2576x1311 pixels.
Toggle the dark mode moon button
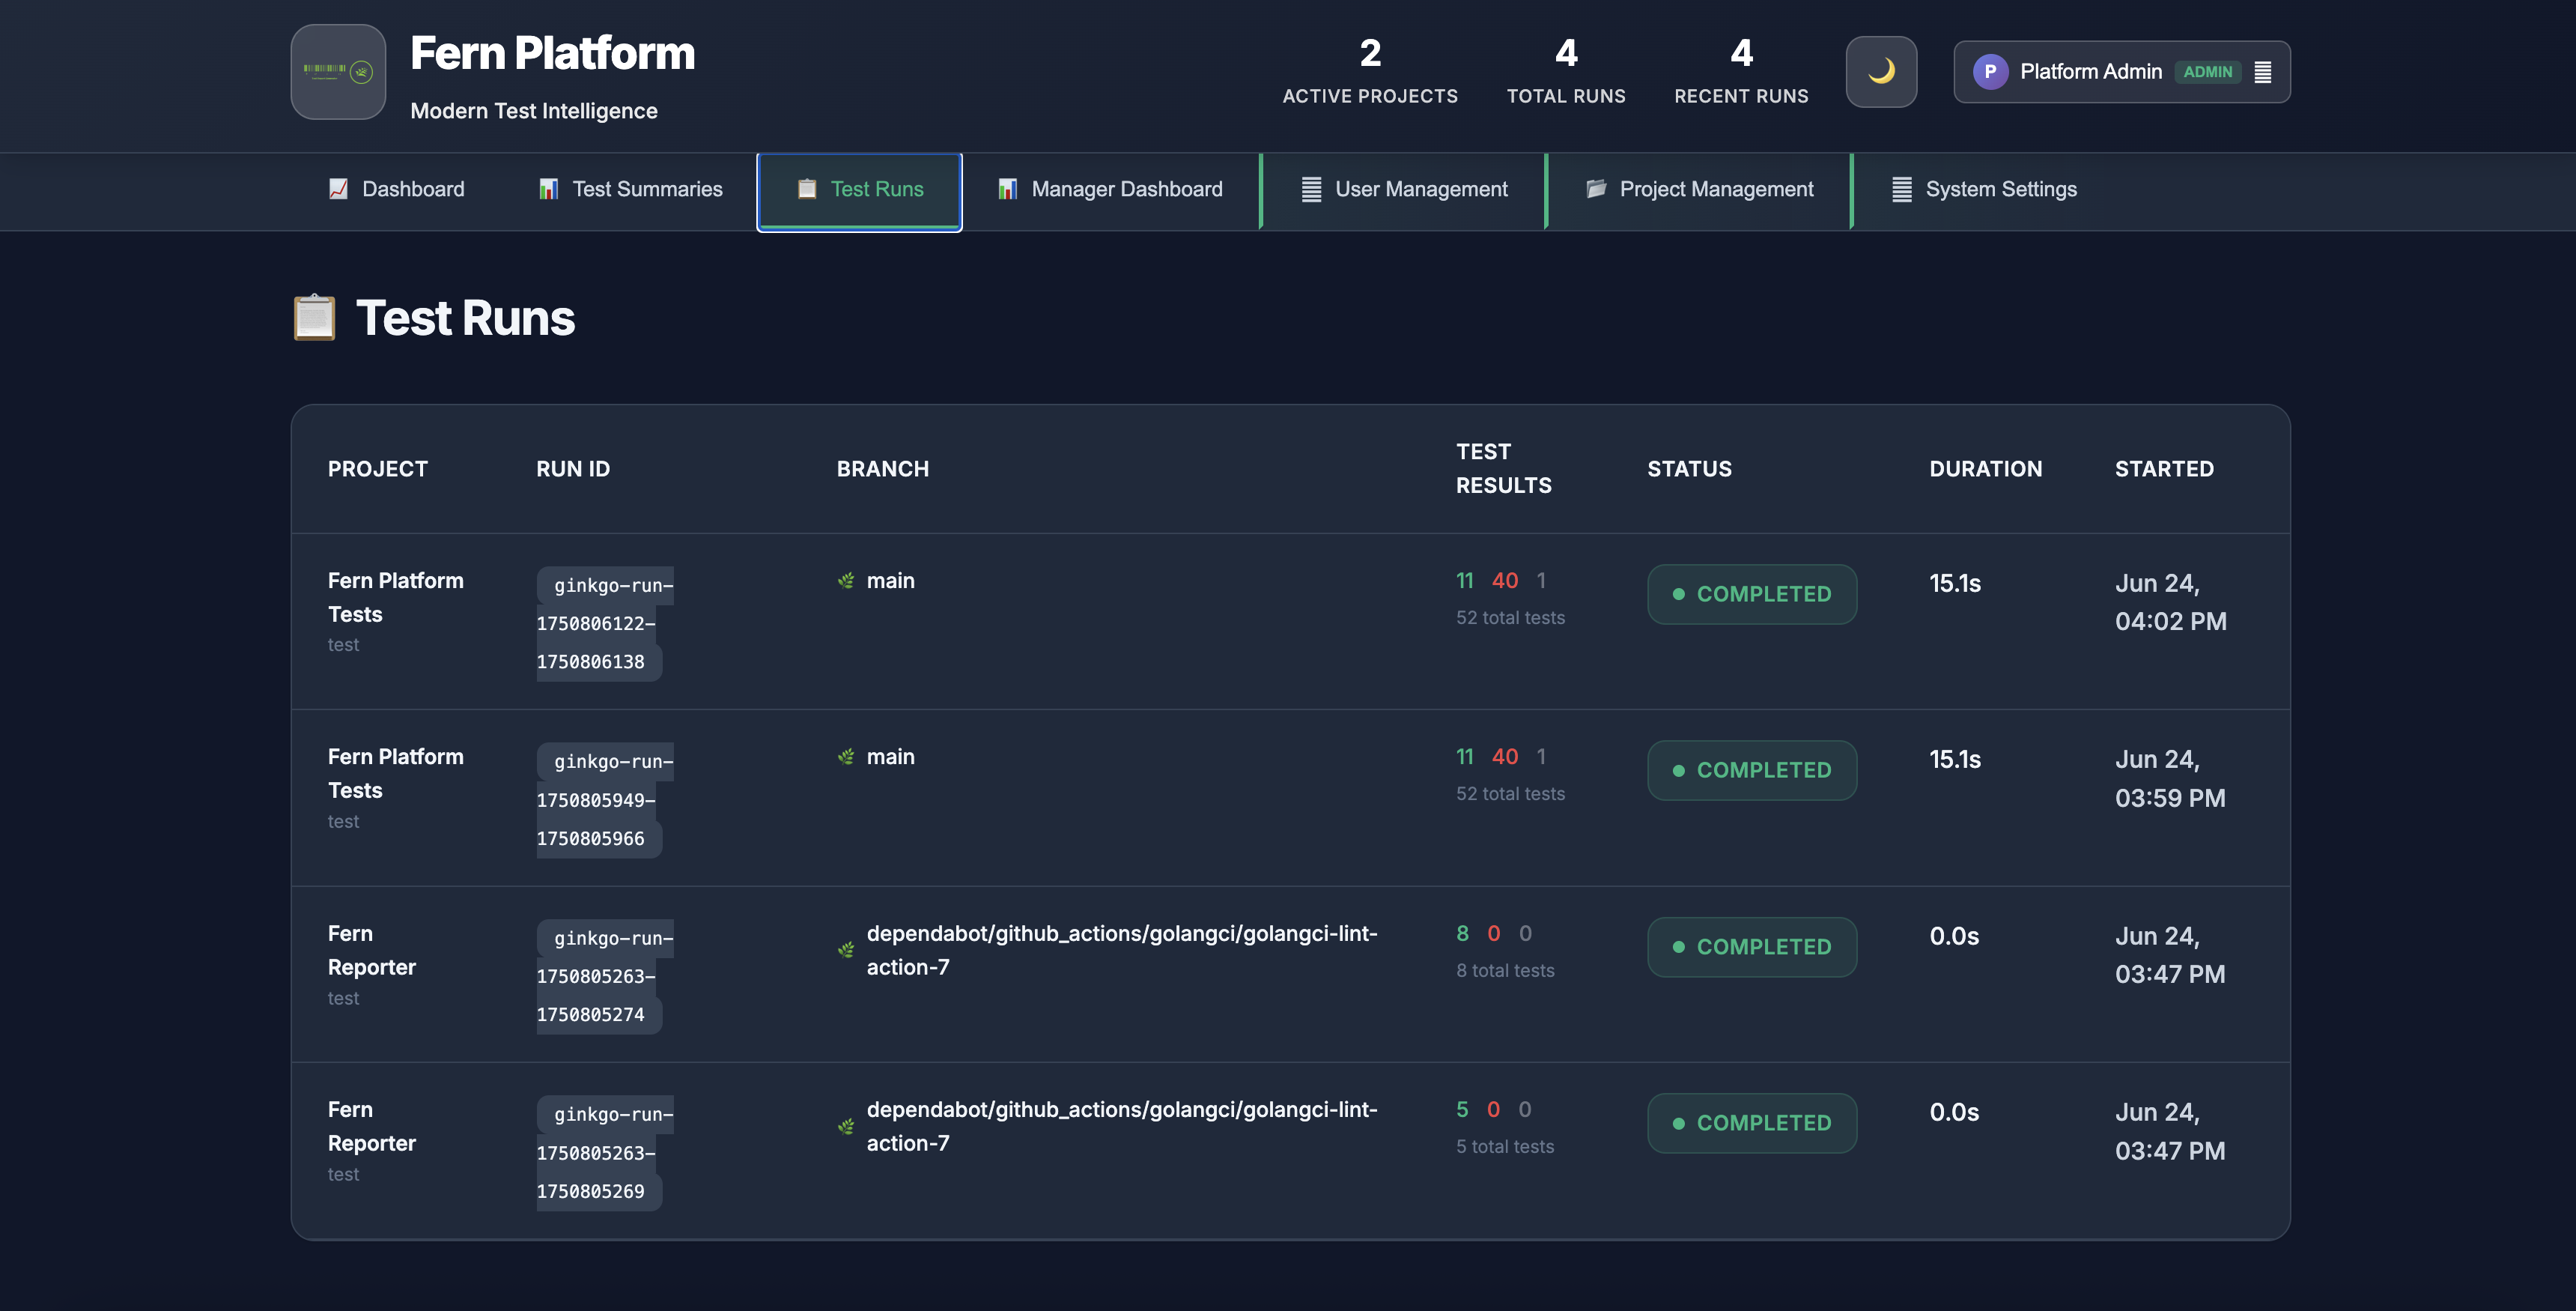[1881, 71]
